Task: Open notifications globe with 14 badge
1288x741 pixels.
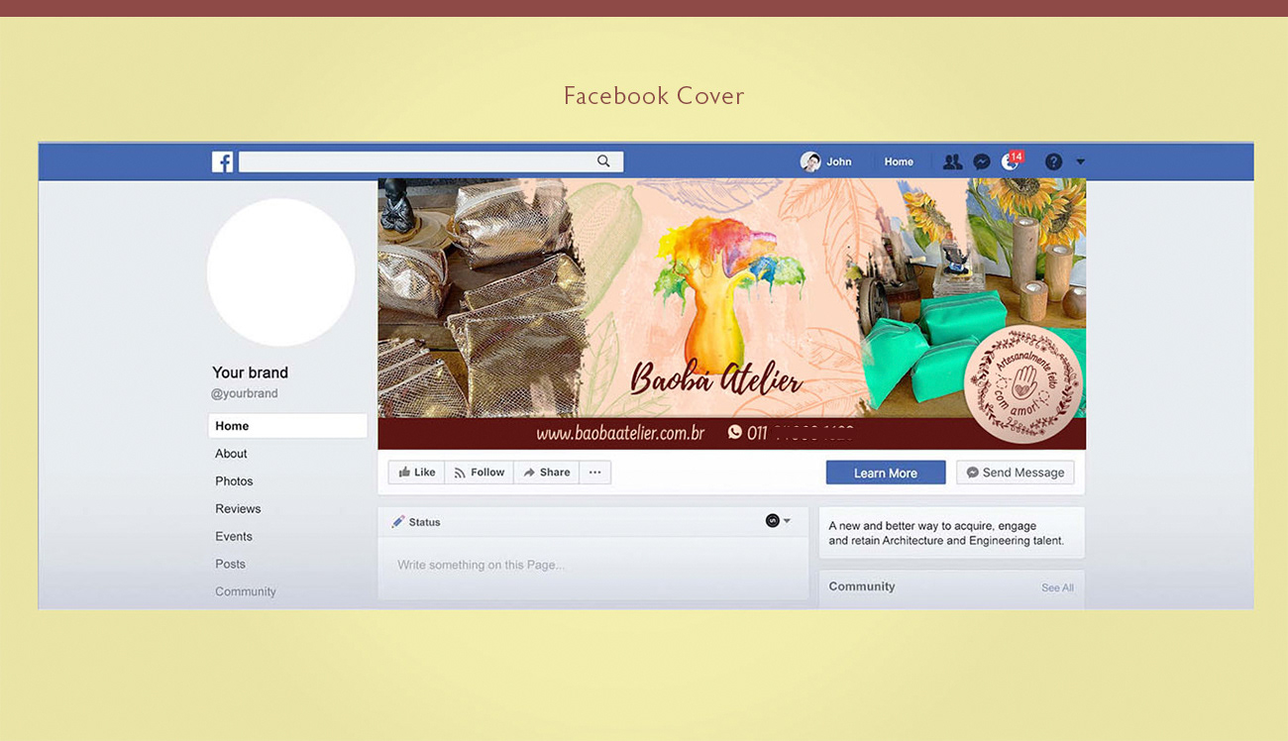Action: click(x=1011, y=160)
